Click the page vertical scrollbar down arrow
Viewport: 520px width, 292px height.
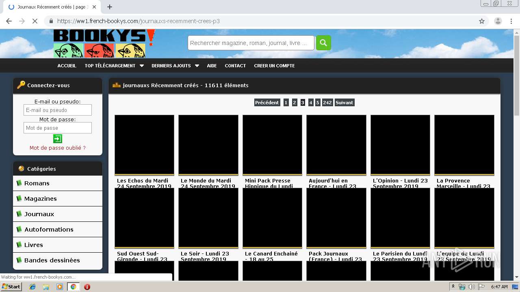[x=517, y=277]
